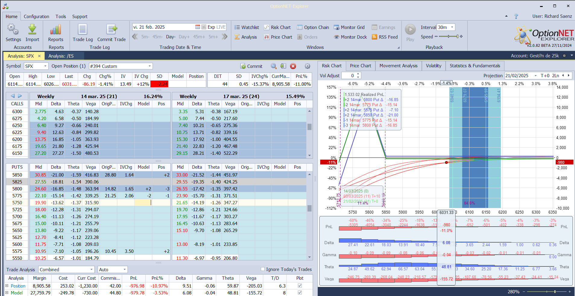Expand the Position analysis row

coord(7,285)
